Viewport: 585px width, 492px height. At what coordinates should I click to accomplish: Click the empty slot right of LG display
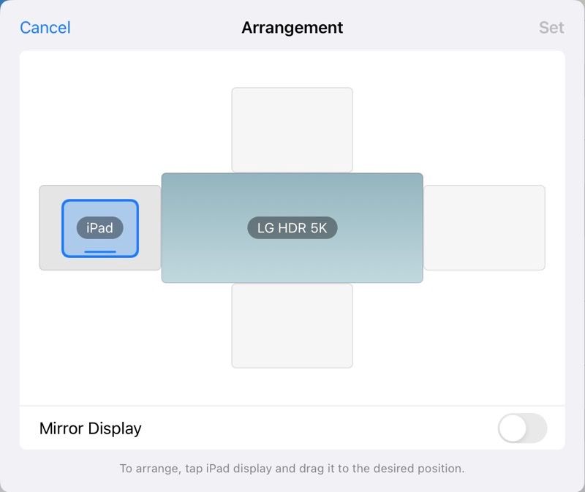(485, 227)
